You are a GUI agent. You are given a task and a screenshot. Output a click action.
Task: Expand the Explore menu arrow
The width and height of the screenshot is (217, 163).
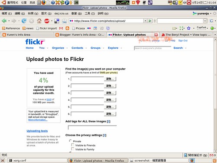point(121,48)
